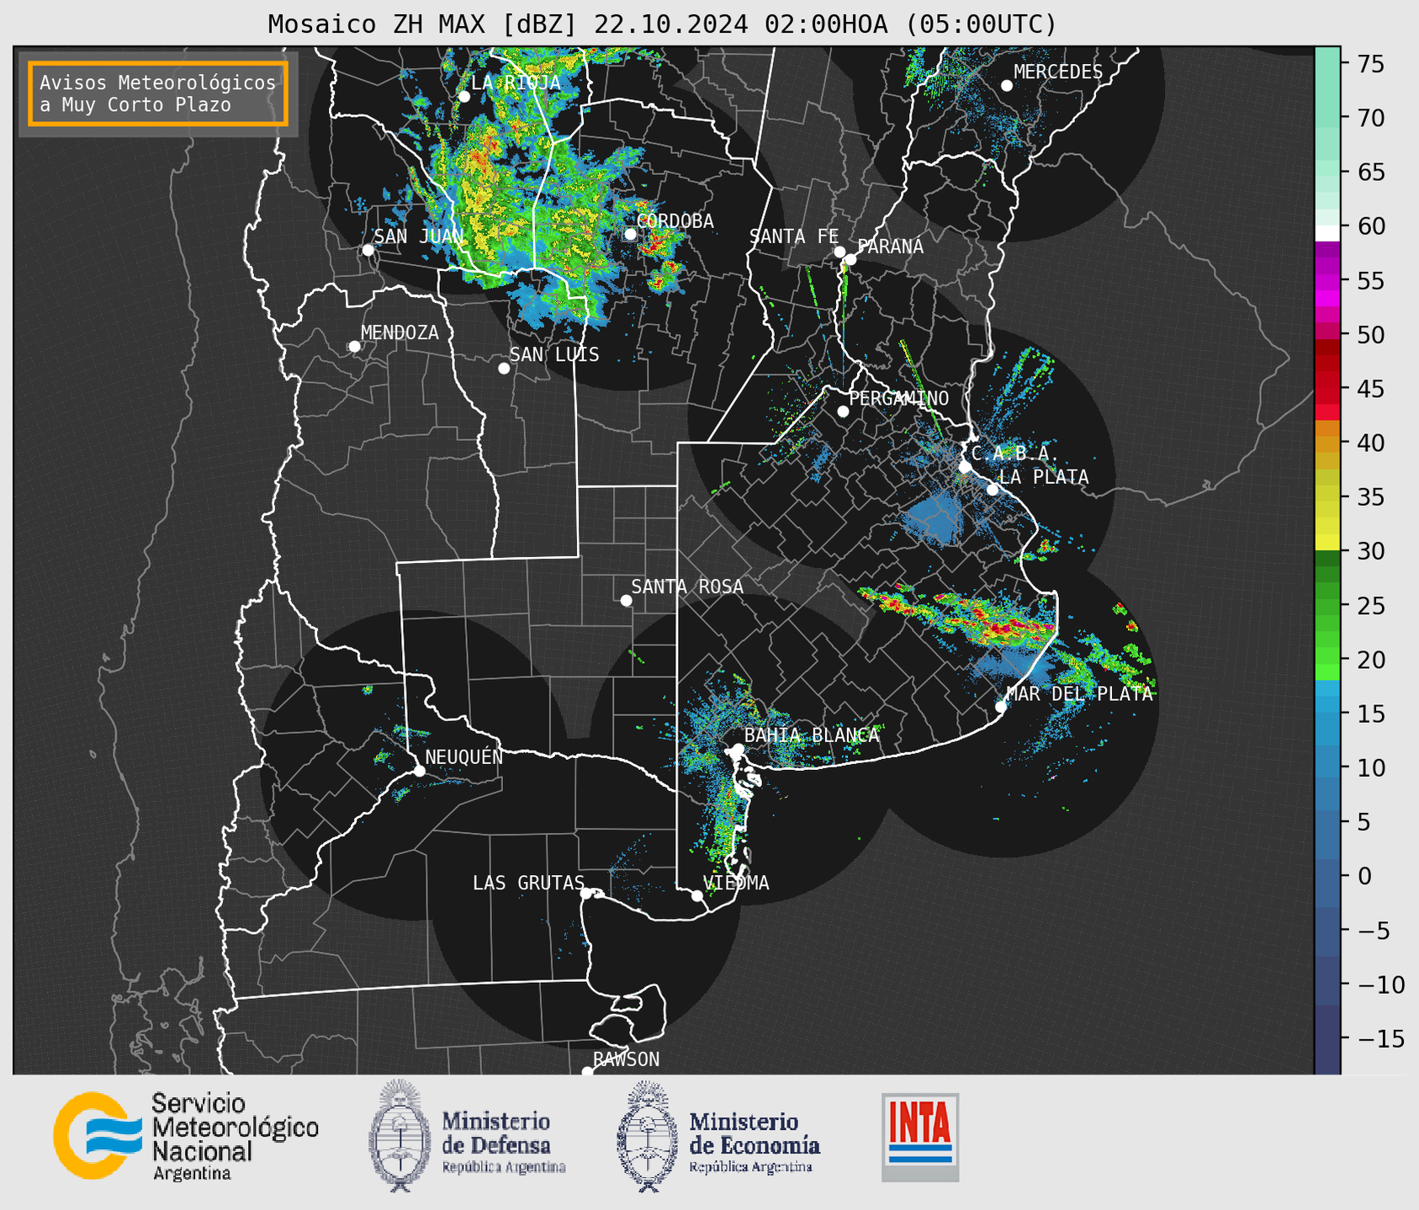Click the Servicio Meteorológico Nacional text

[x=235, y=1136]
